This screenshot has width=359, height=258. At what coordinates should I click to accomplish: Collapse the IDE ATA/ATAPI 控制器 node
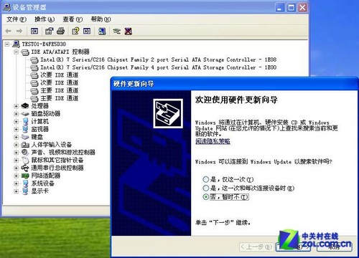tap(16, 52)
